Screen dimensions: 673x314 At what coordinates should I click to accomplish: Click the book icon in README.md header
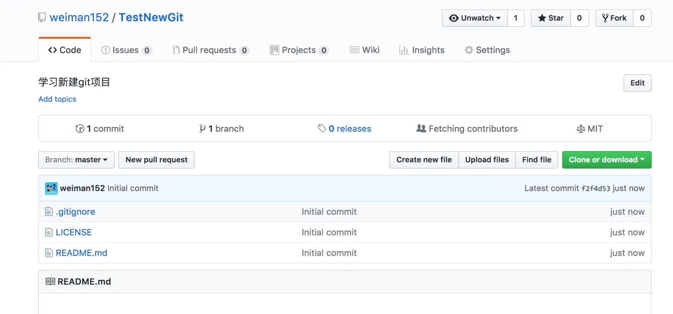(x=50, y=281)
